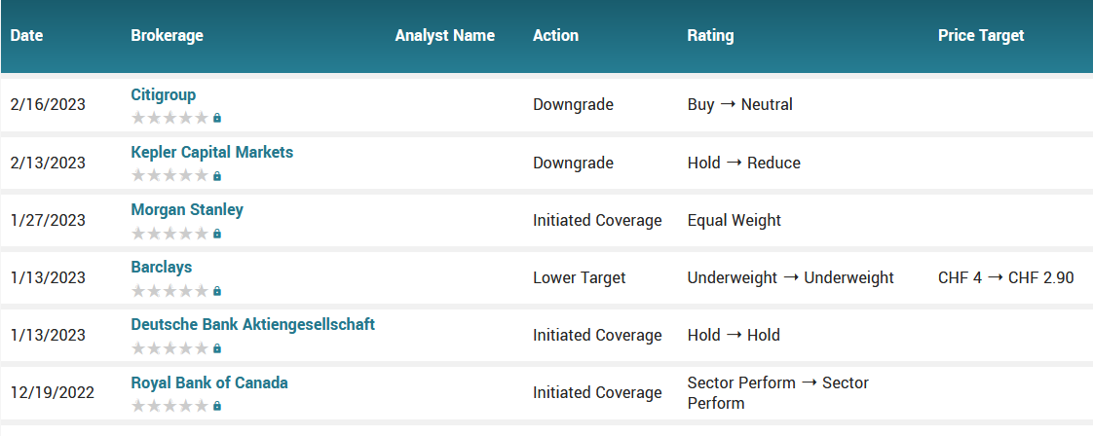Open the Citigroup brokerage link
This screenshot has height=436, width=1093.
point(163,94)
